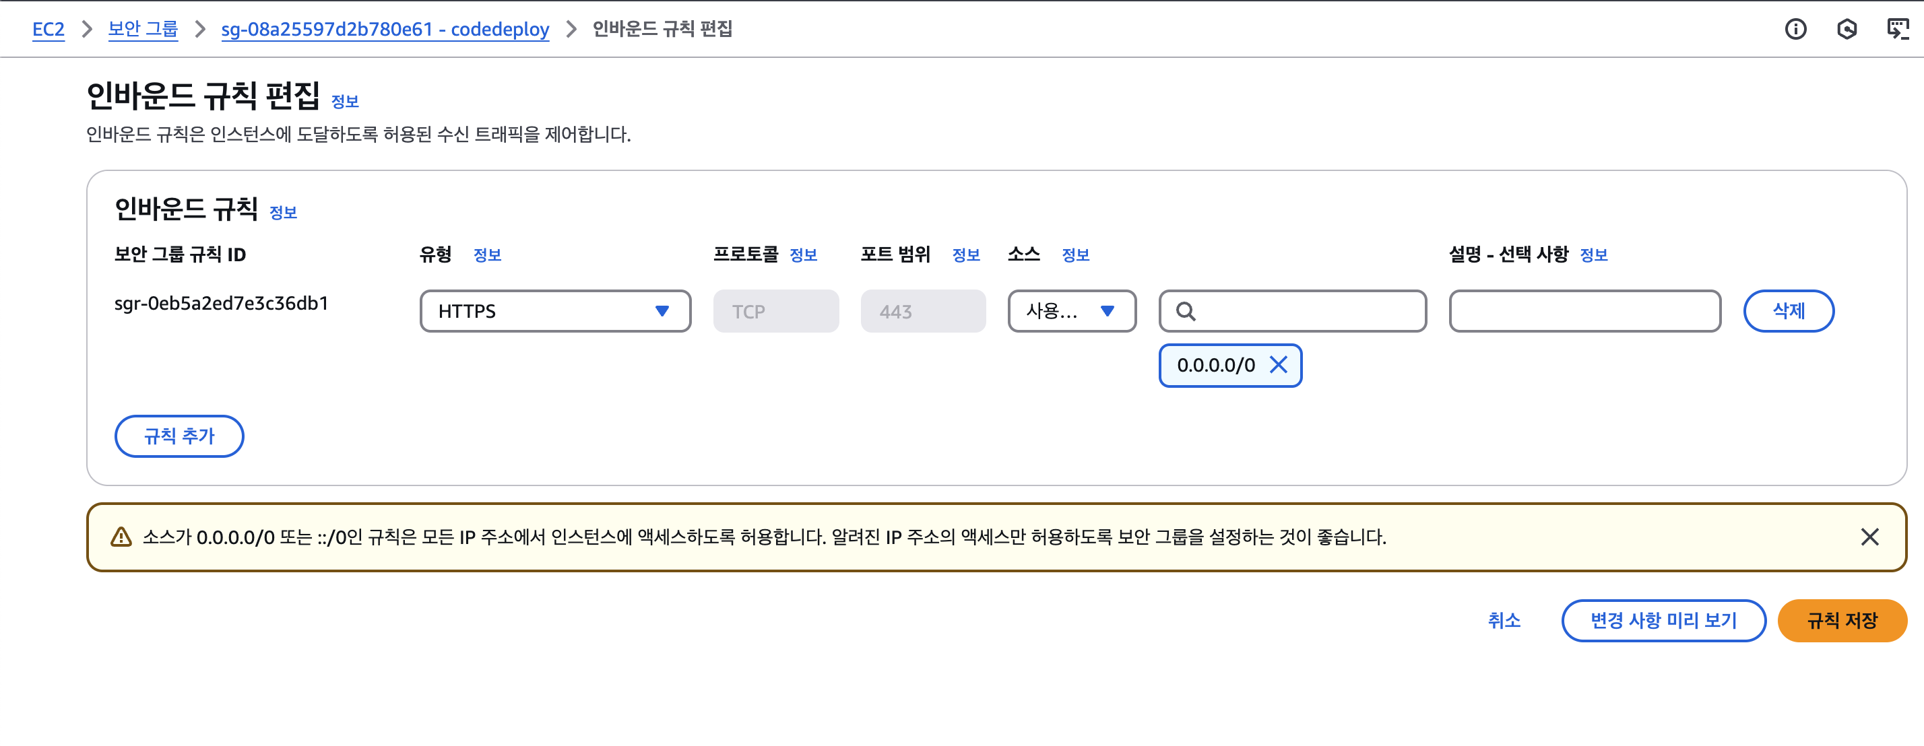Click 규칙 저장 orange button
The width and height of the screenshot is (1924, 746).
pos(1842,621)
